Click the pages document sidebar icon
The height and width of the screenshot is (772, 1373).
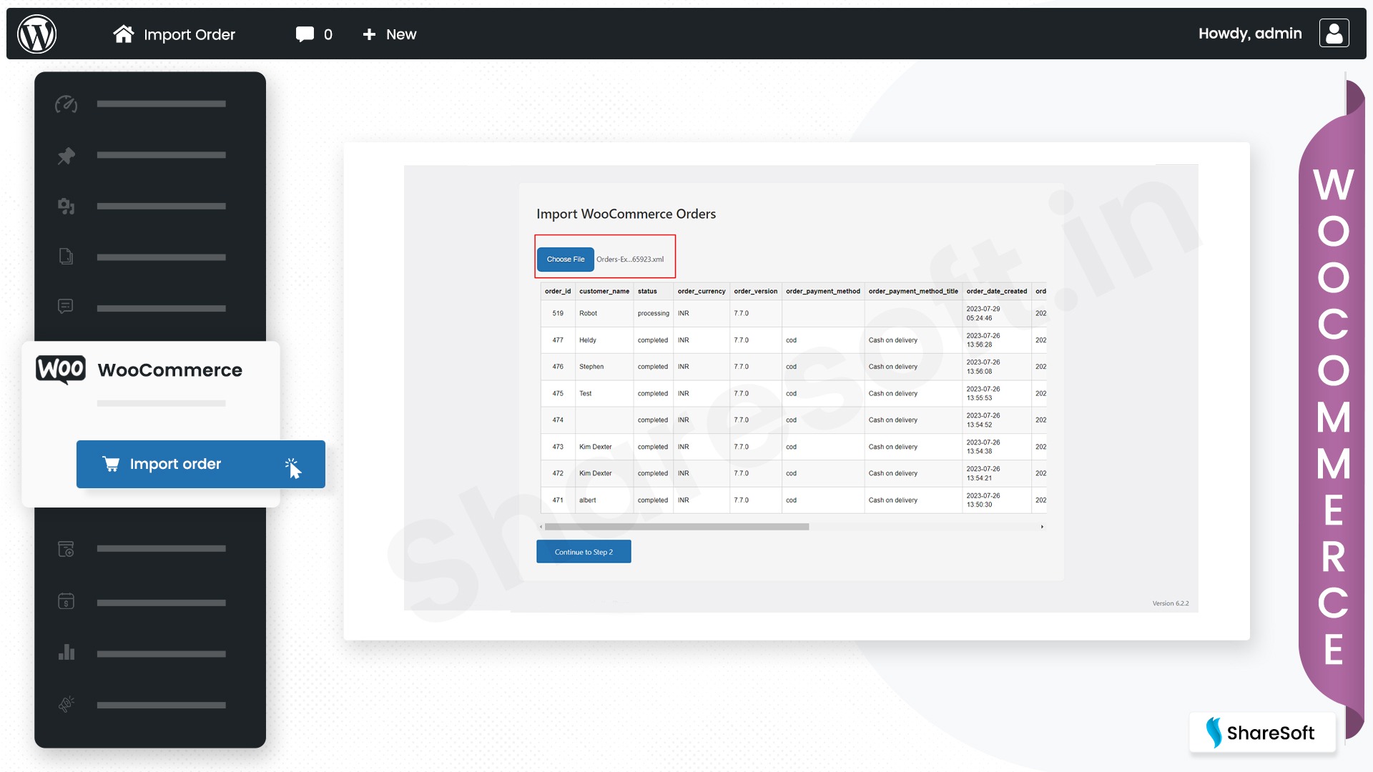pos(66,256)
